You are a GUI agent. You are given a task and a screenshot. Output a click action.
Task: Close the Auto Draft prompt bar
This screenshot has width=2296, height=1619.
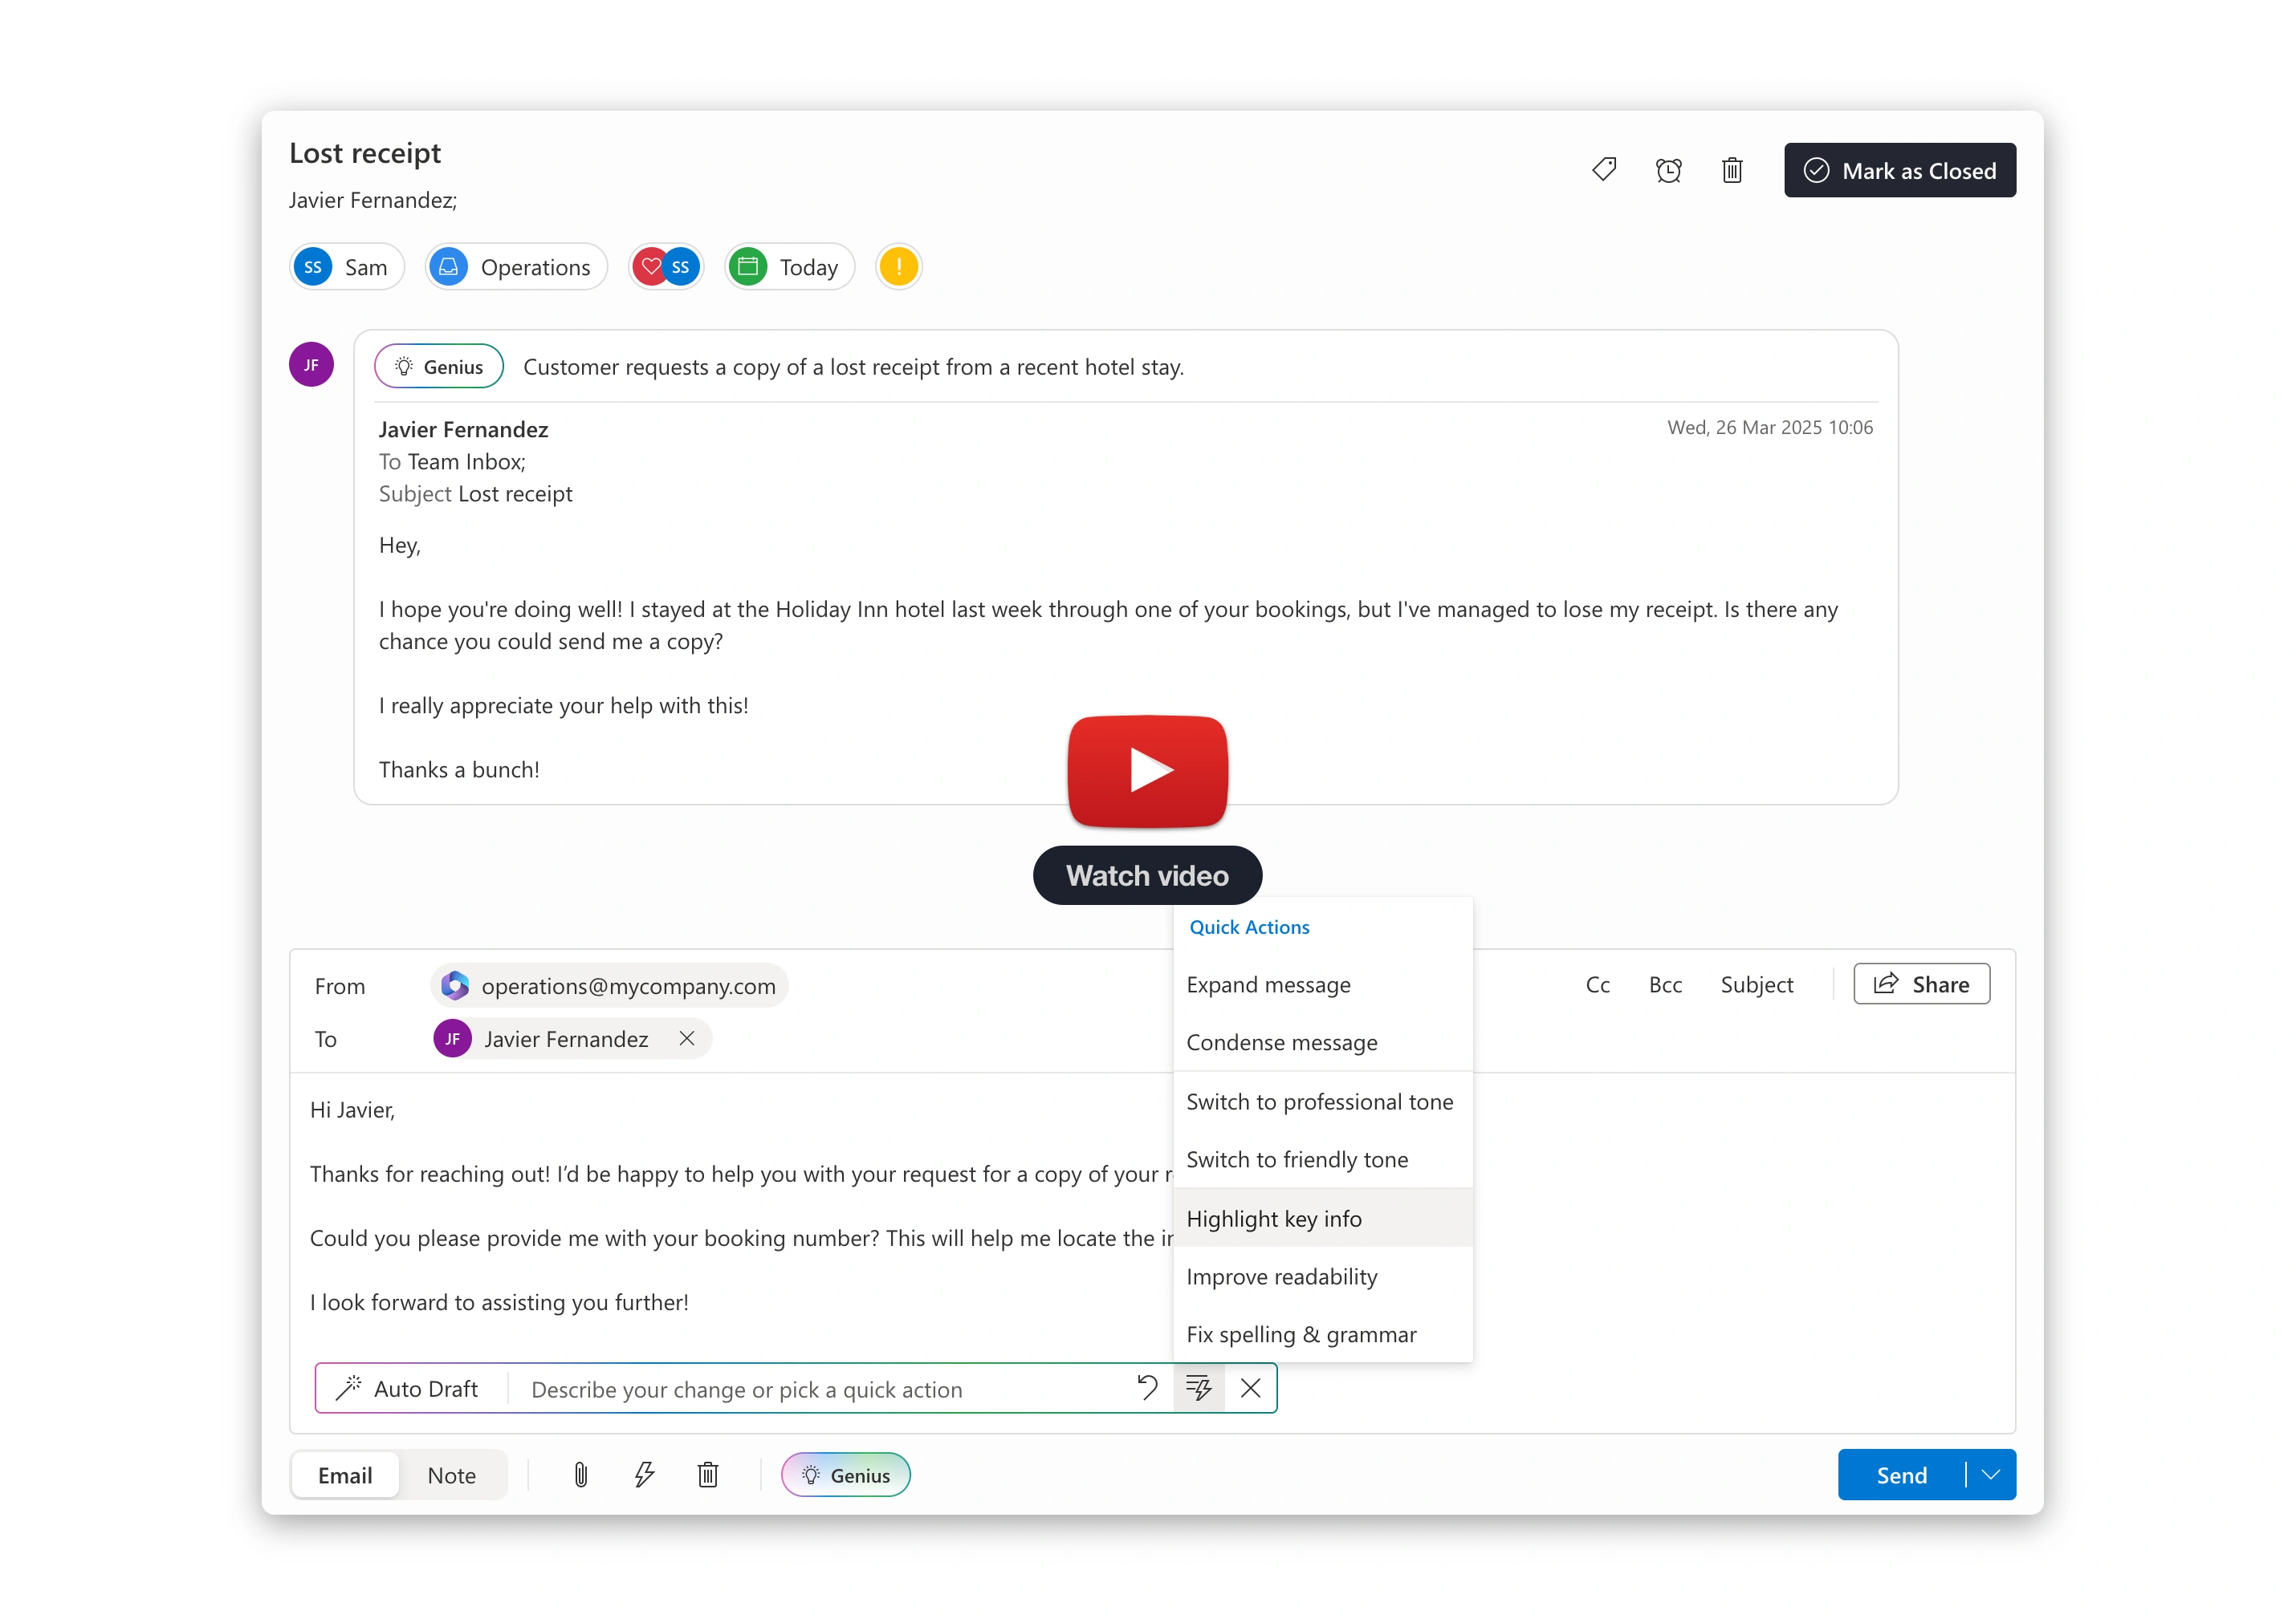tap(1250, 1388)
